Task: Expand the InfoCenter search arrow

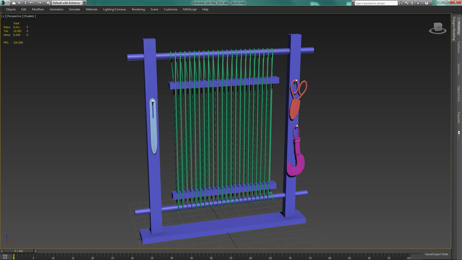Action: (353, 3)
